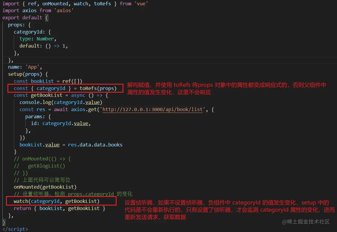The height and width of the screenshot is (232, 337).
Task: Click 'toRefs' inside the import braces
Action: tap(102, 4)
